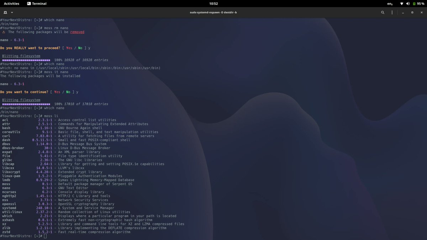Click 'Commands for Manipulating Extended Attributes' description
Screen dimensions: 427x240
click(x=103, y=124)
